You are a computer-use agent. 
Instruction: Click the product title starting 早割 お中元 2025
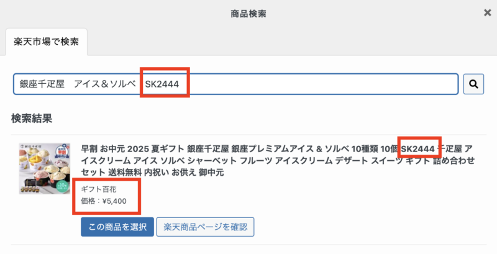[278, 160]
